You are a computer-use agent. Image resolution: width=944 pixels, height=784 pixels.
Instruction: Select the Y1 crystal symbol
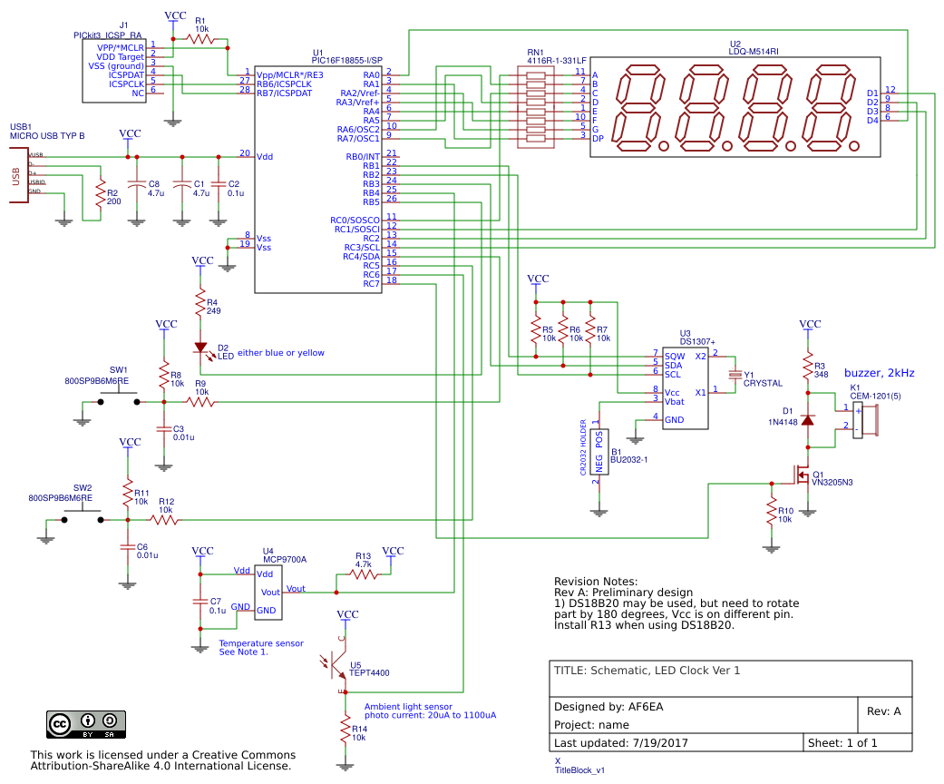coord(735,375)
